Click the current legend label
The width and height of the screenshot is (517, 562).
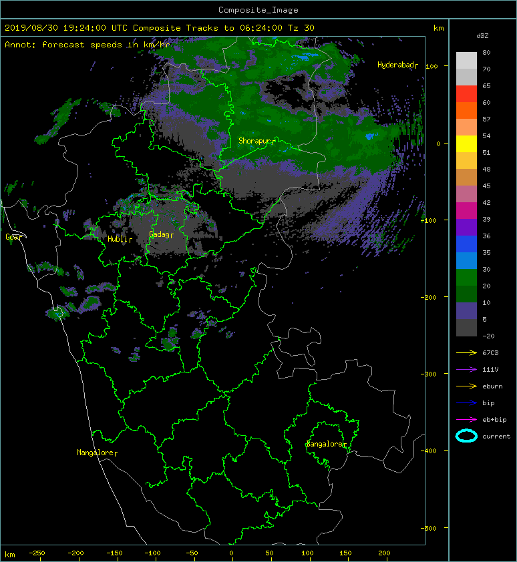[496, 437]
